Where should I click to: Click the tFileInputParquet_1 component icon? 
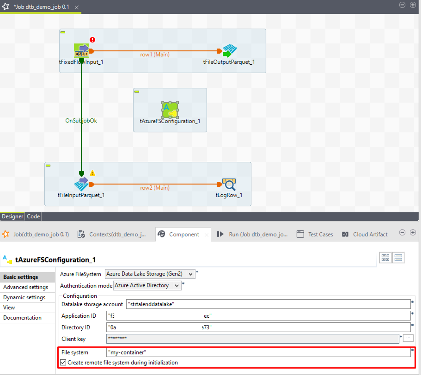pyautogui.click(x=81, y=184)
